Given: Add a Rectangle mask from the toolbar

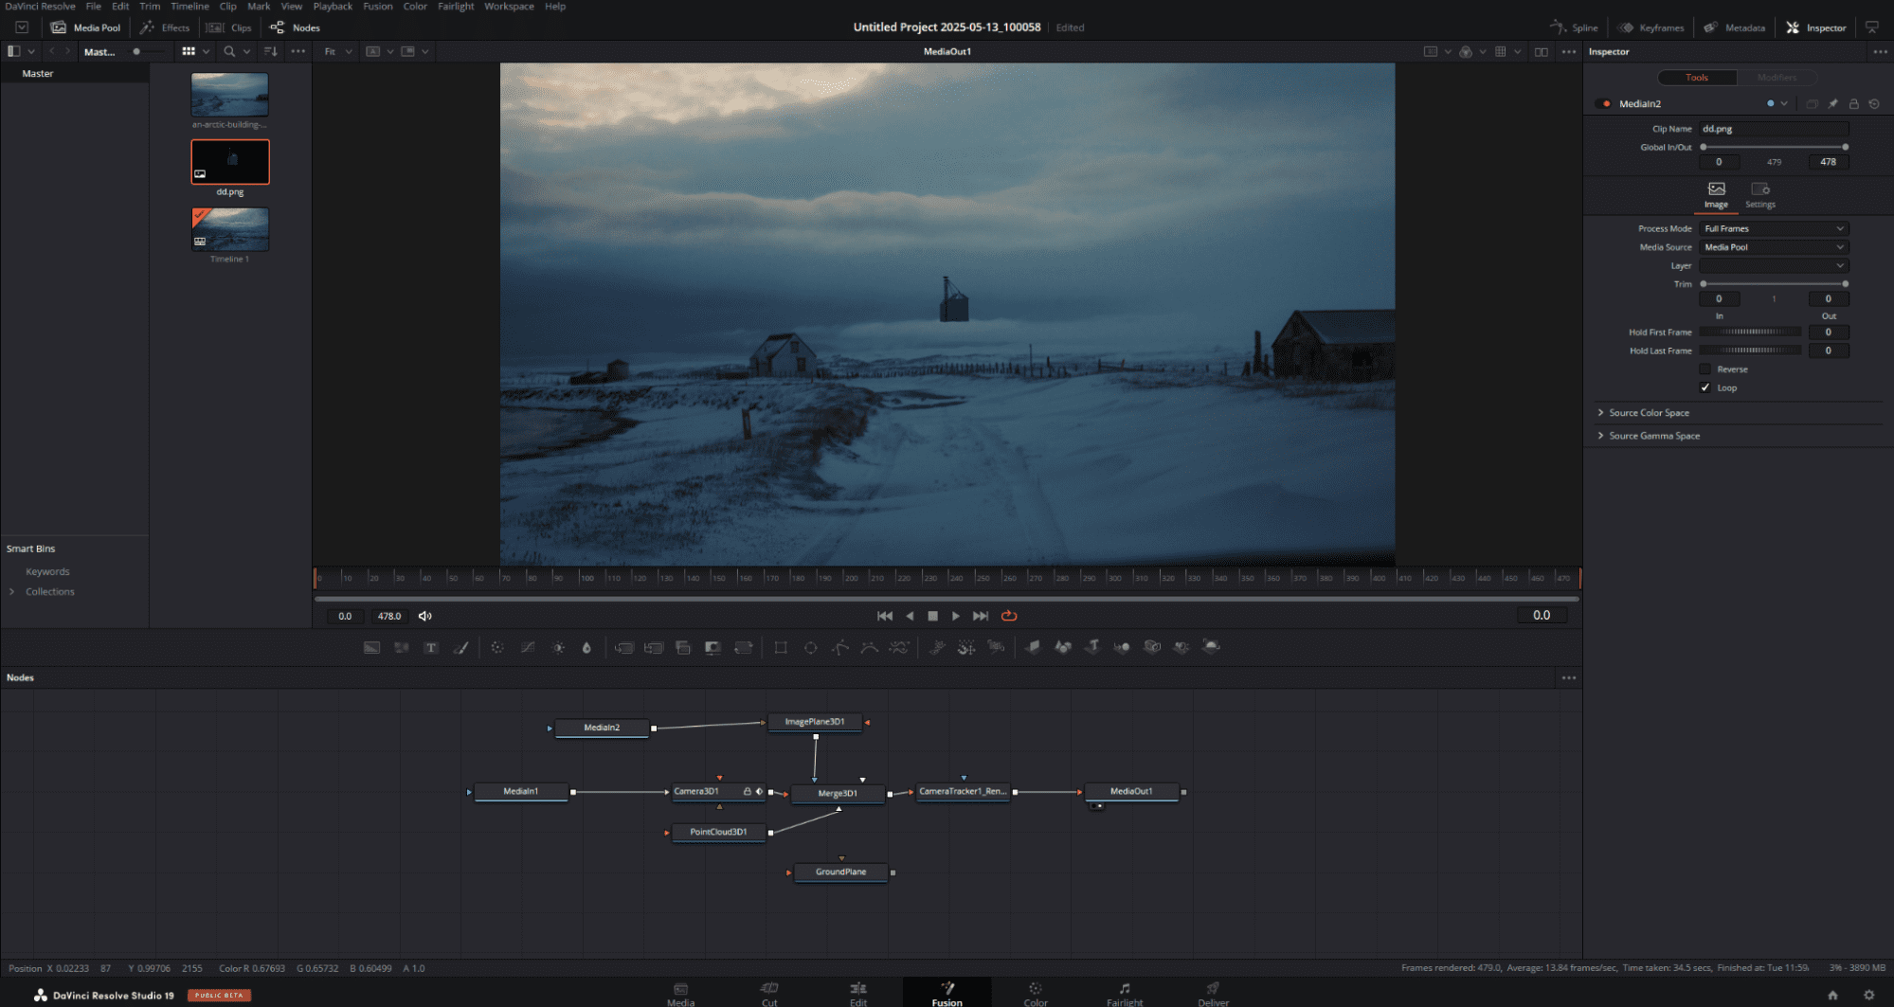Looking at the screenshot, I should [x=781, y=647].
